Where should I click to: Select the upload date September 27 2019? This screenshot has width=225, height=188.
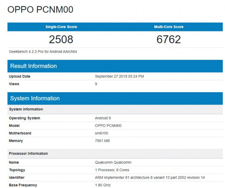point(119,76)
